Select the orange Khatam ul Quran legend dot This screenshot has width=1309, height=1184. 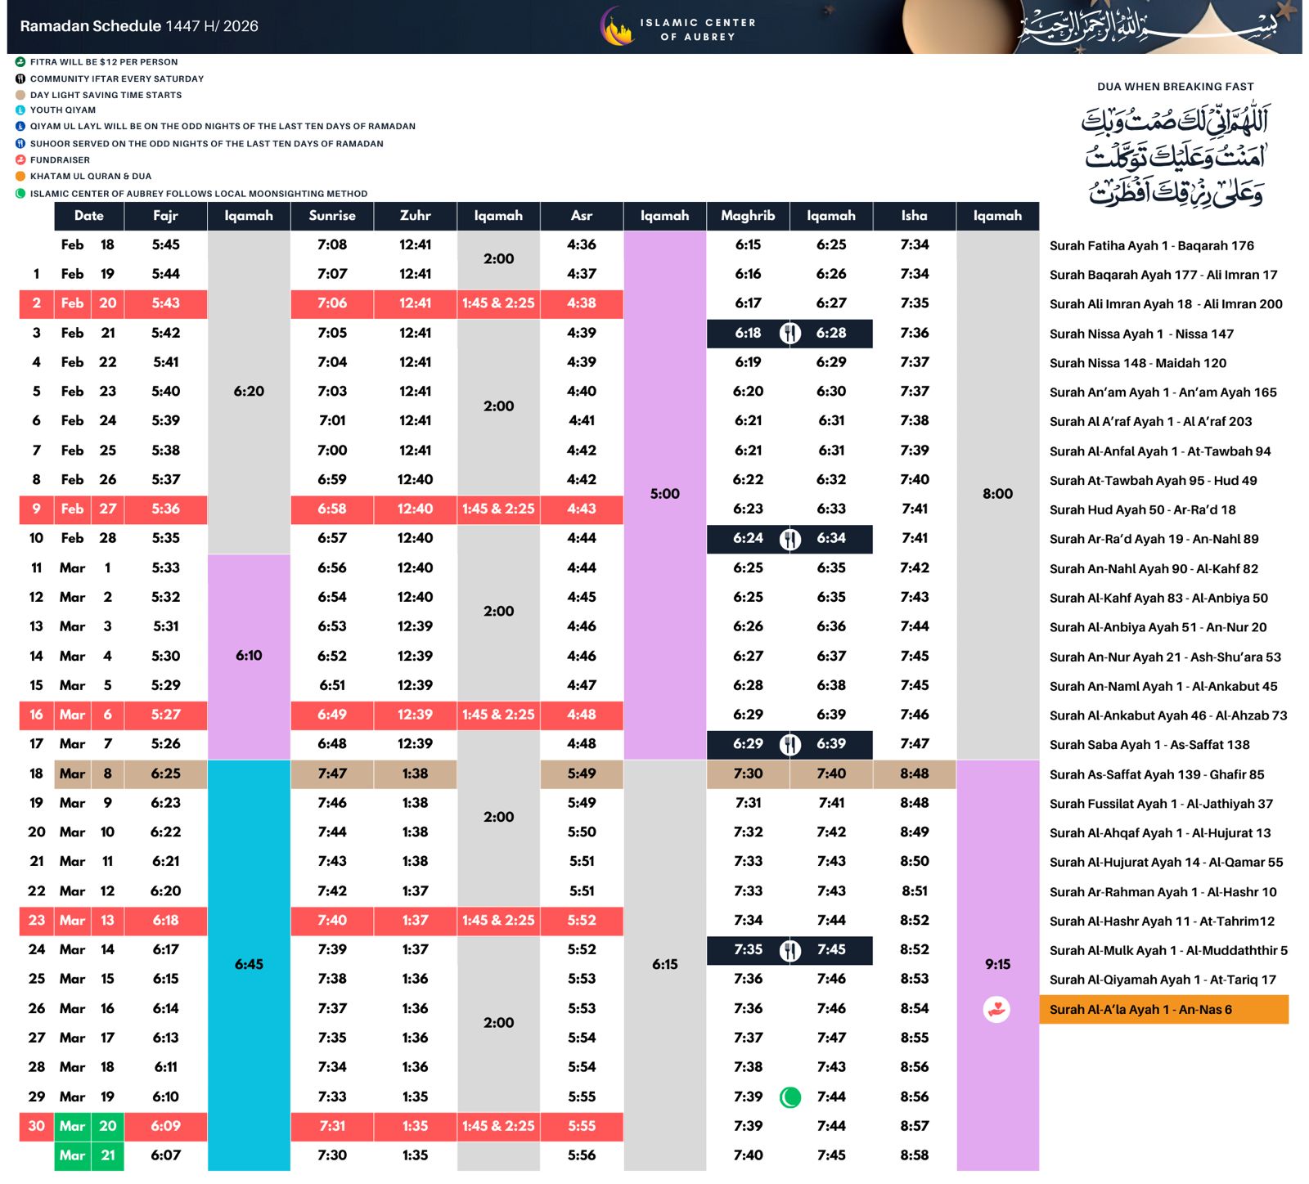(20, 176)
